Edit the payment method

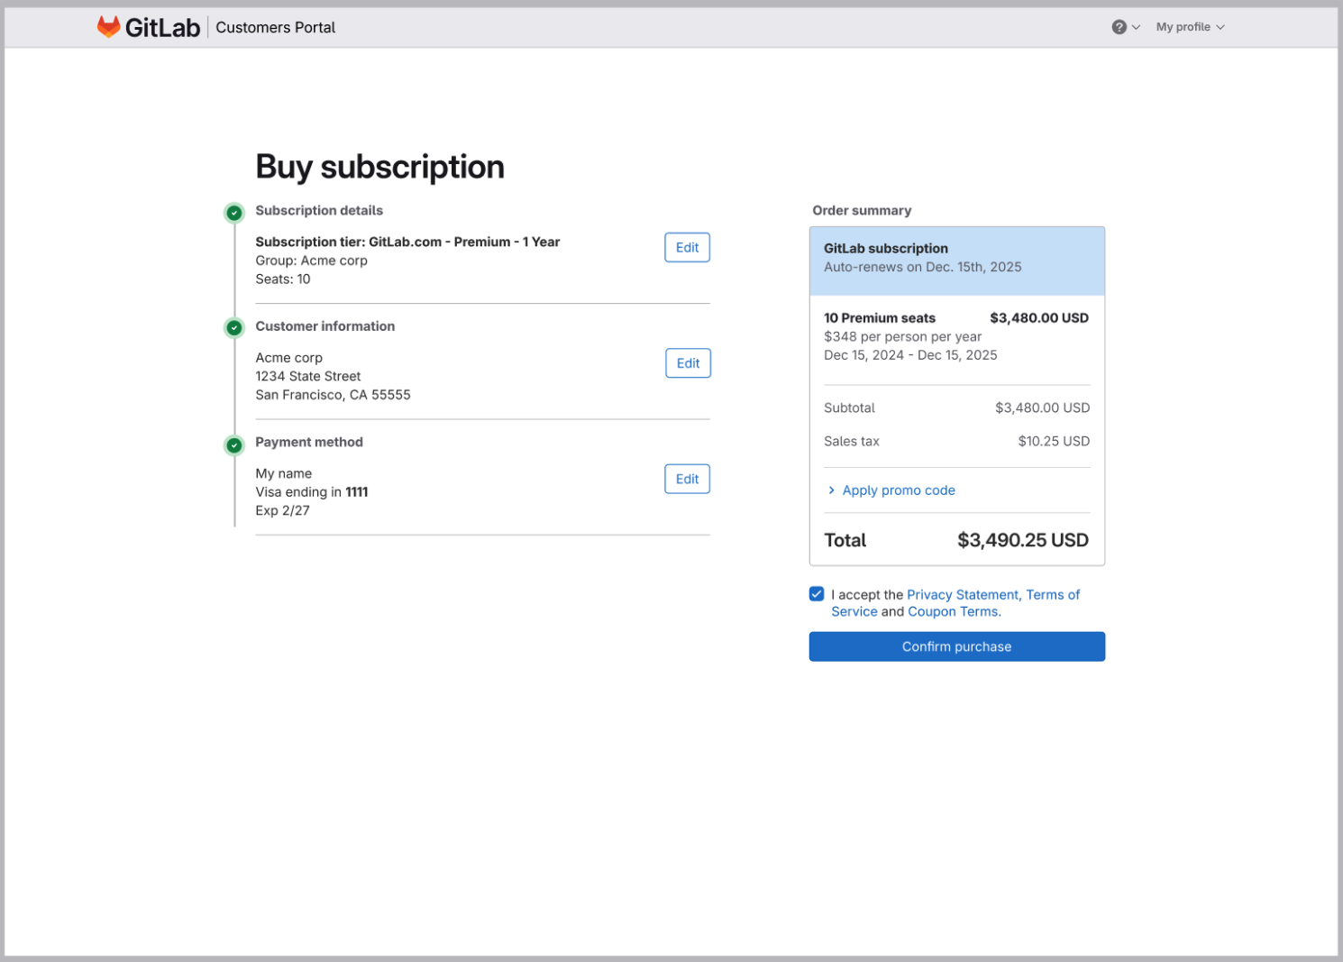688,480
